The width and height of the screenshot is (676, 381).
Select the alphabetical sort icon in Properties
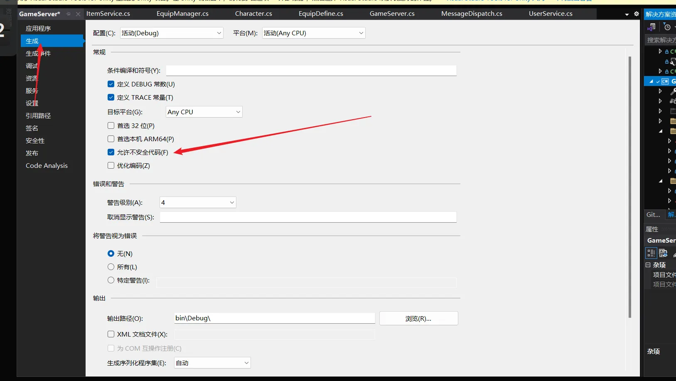(x=663, y=253)
